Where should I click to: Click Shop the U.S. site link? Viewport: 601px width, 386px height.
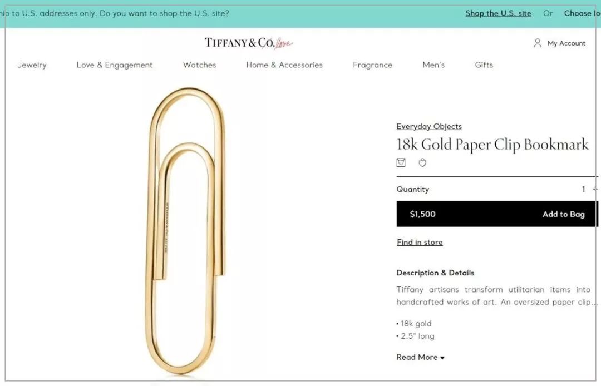(x=498, y=13)
